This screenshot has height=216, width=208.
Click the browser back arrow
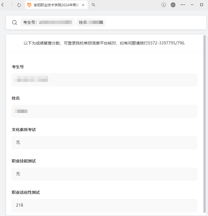3,5
